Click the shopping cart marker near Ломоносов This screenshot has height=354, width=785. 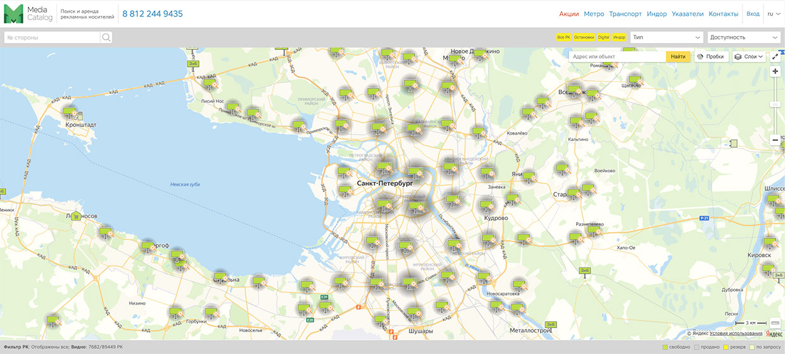[76, 216]
